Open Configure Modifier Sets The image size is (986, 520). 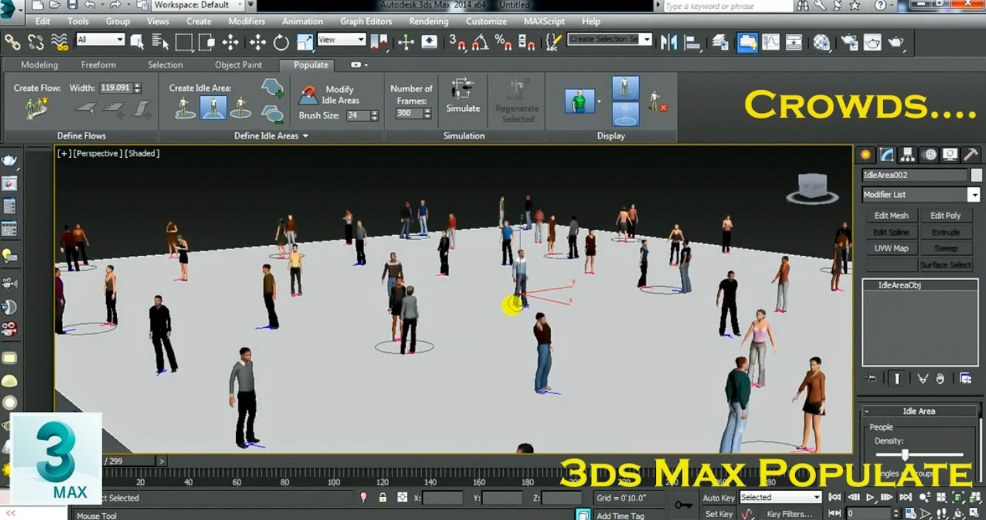point(965,378)
